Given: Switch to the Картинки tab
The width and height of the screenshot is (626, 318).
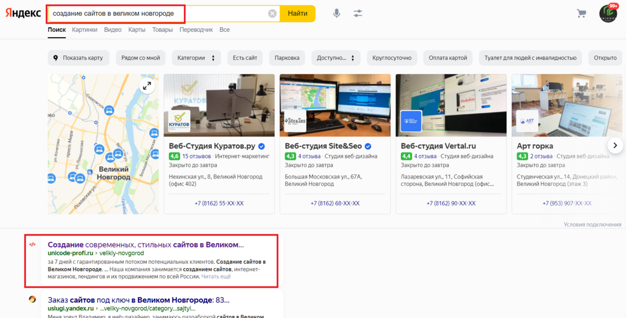Looking at the screenshot, I should tap(85, 30).
